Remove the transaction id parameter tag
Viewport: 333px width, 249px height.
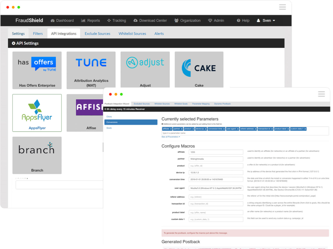272,129
